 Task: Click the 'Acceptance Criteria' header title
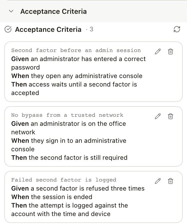point(53,11)
